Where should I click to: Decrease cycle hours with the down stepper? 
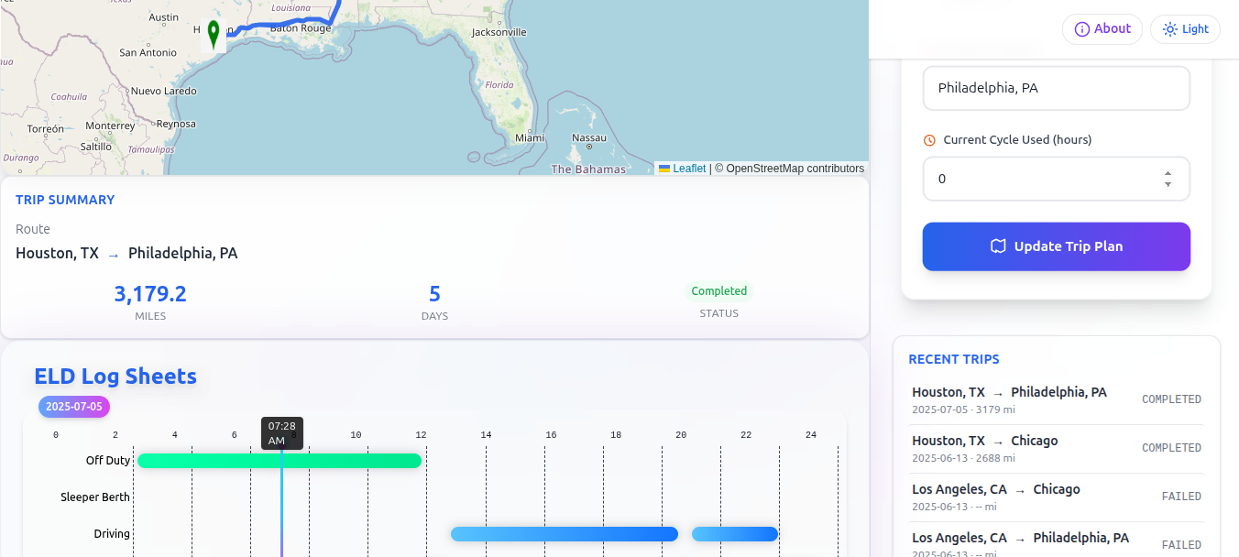point(1168,184)
